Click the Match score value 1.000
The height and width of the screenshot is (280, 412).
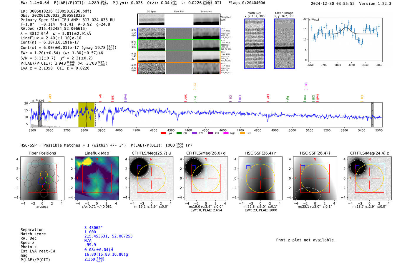(x=90, y=232)
